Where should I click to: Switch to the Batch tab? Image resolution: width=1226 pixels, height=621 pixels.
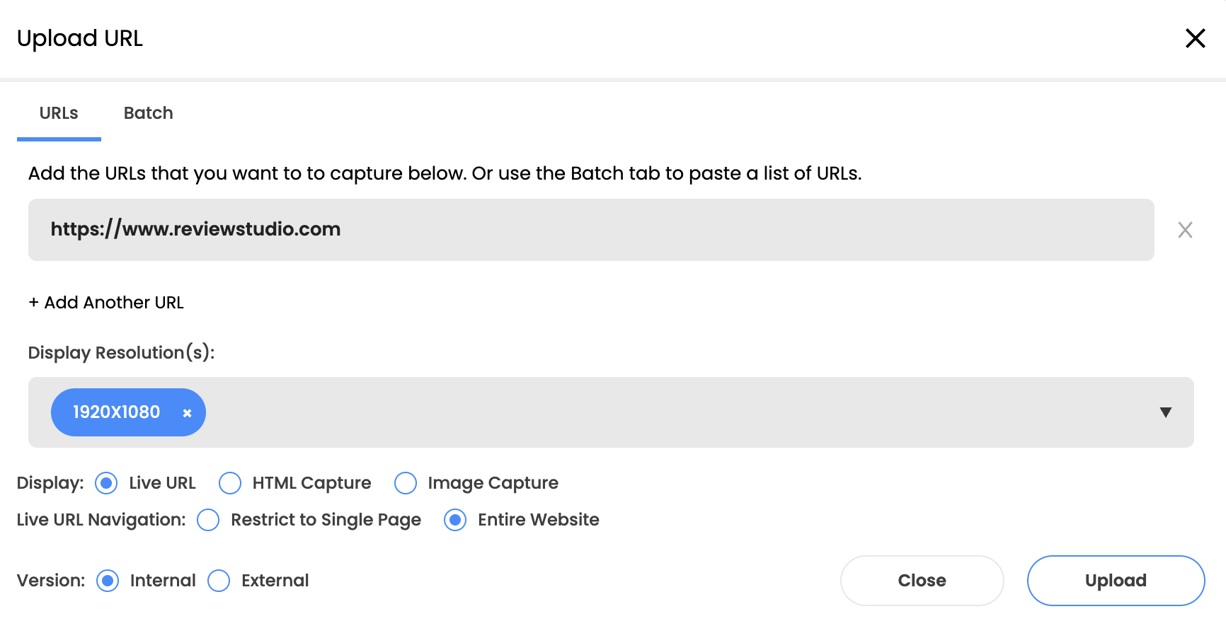(x=148, y=113)
